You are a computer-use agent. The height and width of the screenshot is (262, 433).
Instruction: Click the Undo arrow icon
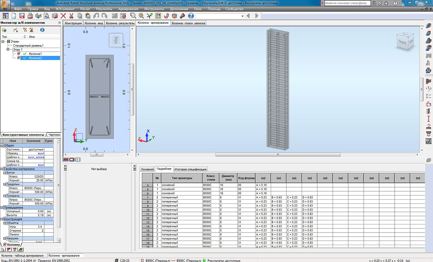(96, 16)
